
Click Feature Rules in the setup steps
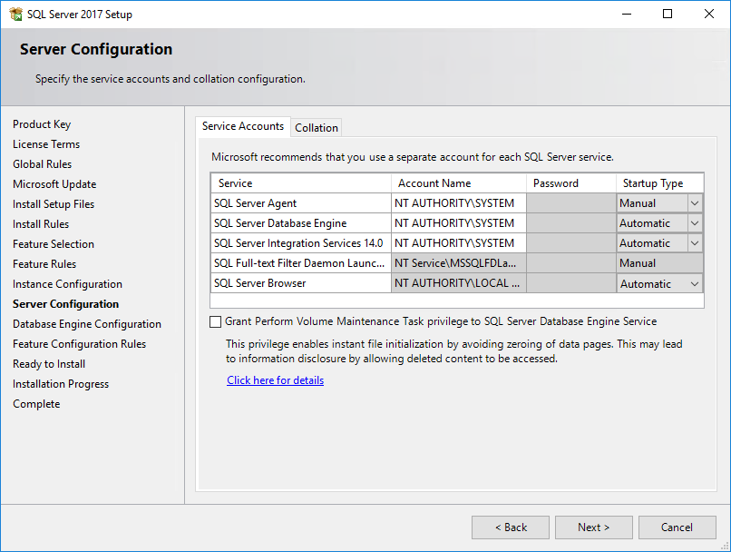(x=44, y=264)
